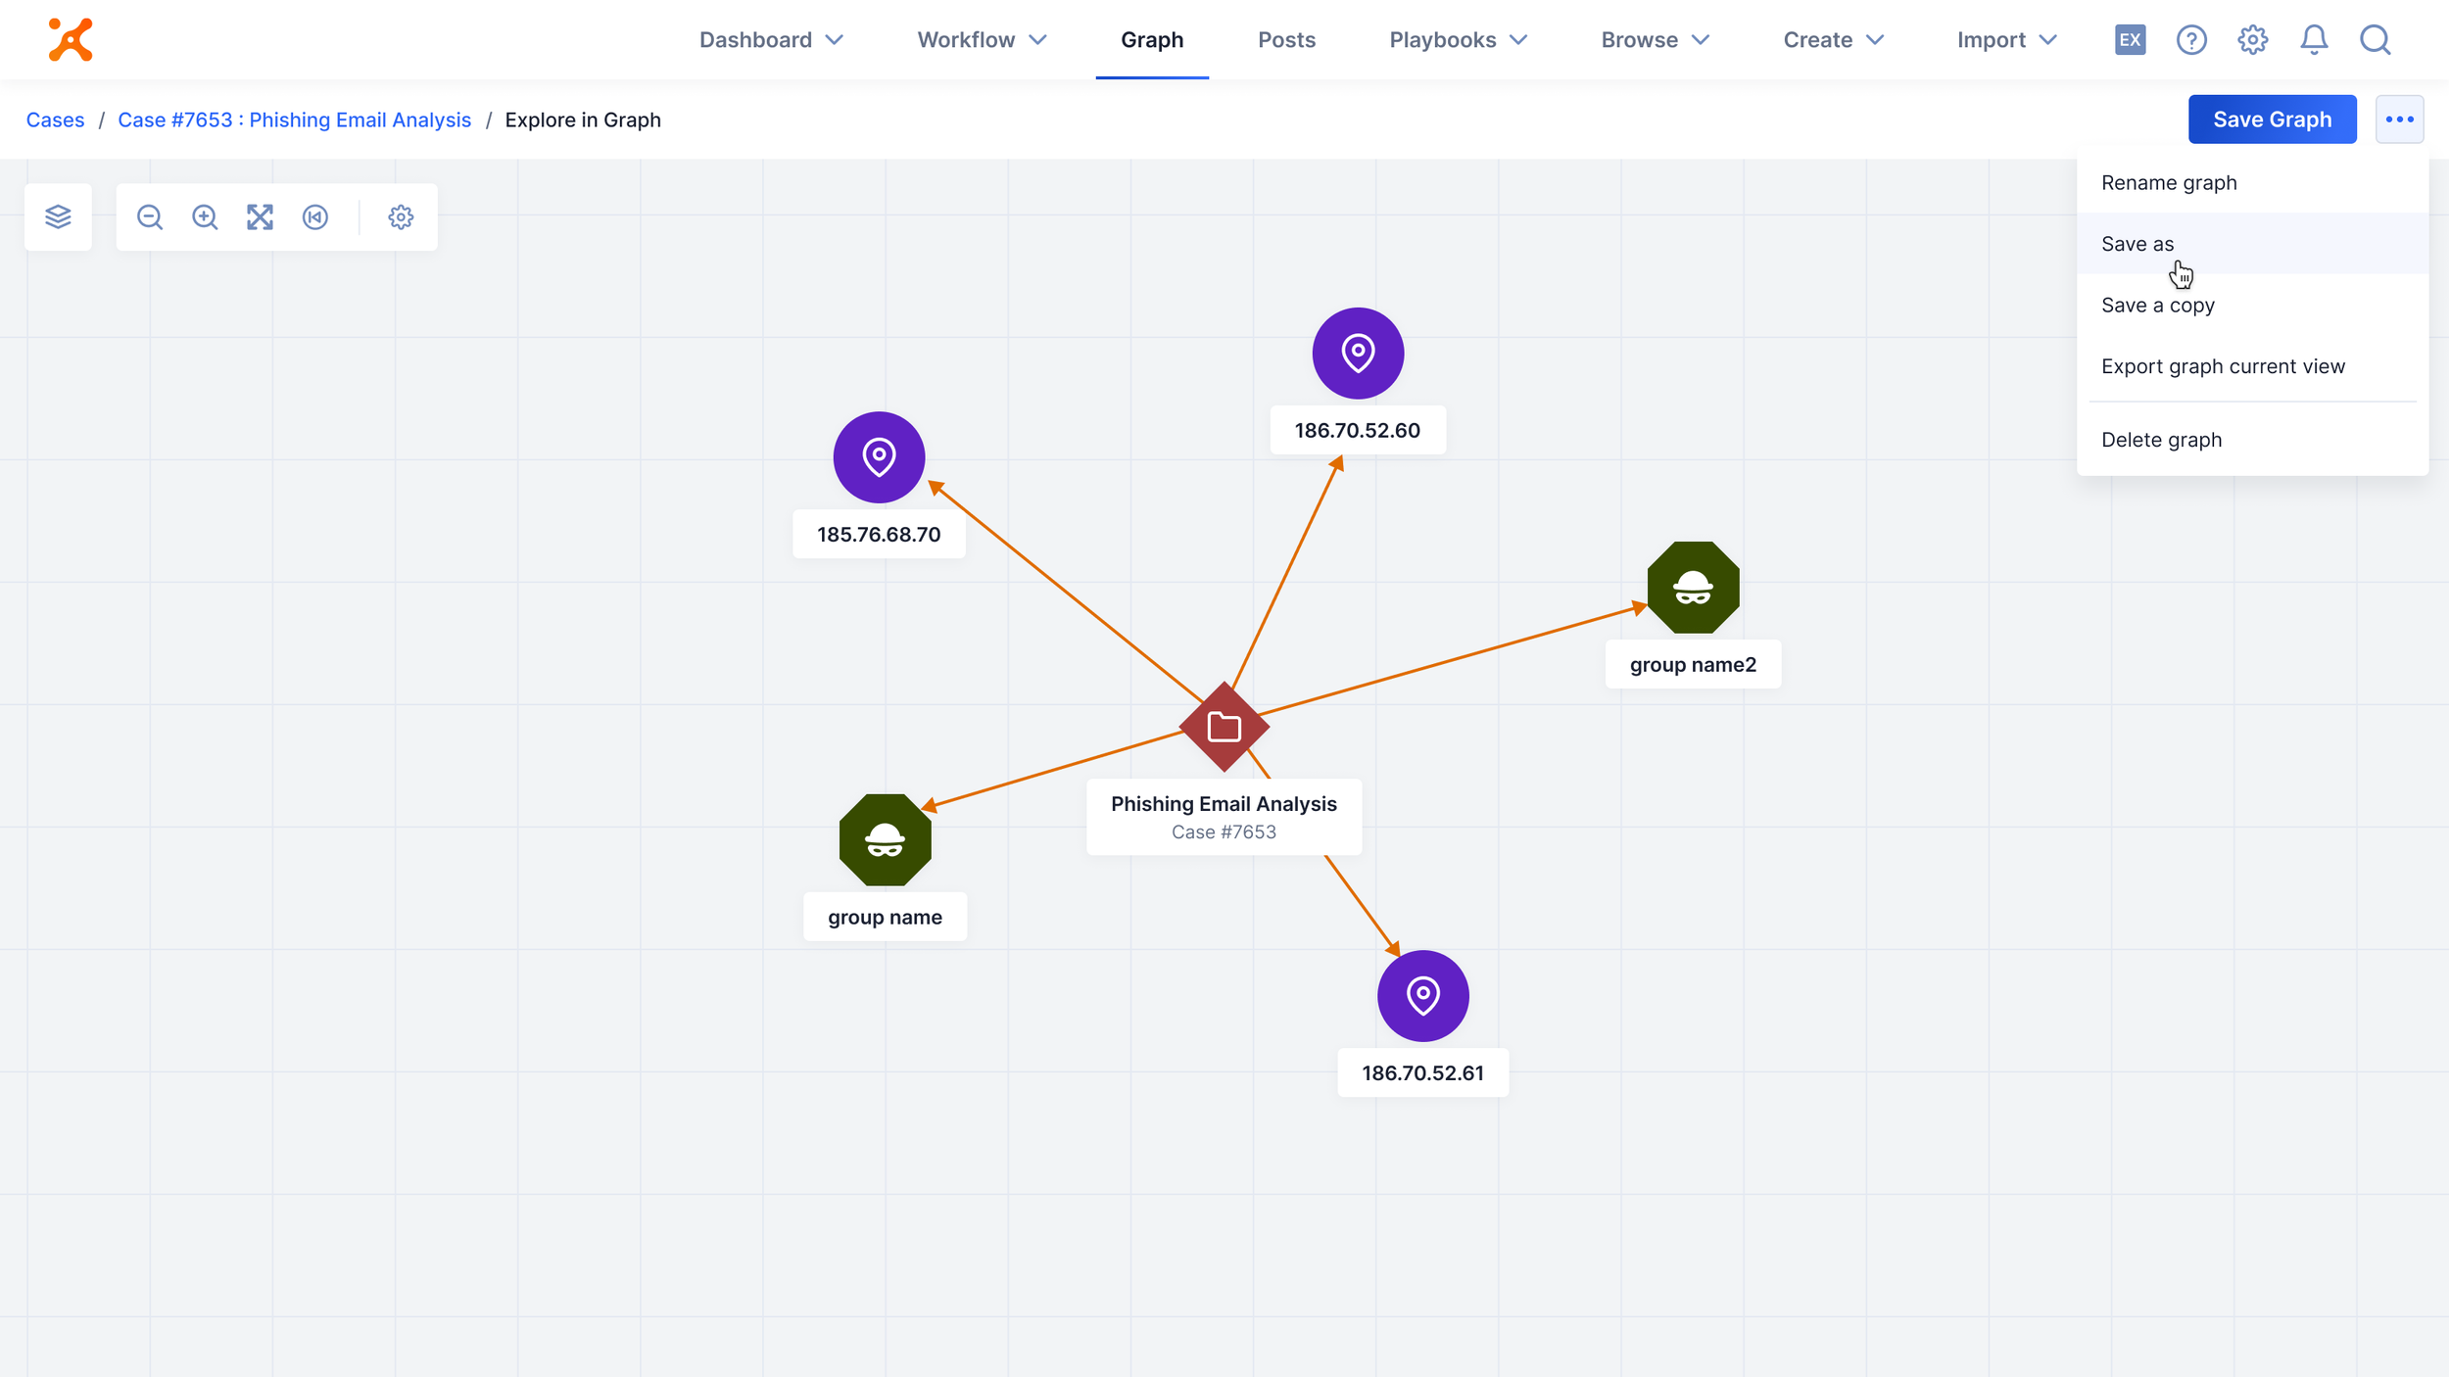The width and height of the screenshot is (2449, 1377).
Task: Click the zoom out magnifier icon
Action: tap(150, 216)
